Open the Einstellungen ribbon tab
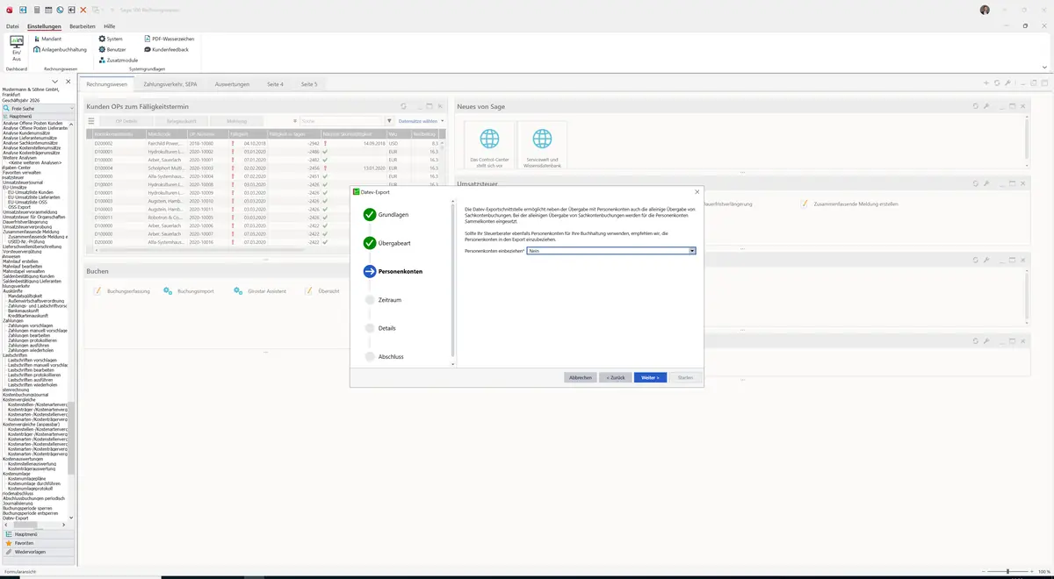 [x=44, y=26]
